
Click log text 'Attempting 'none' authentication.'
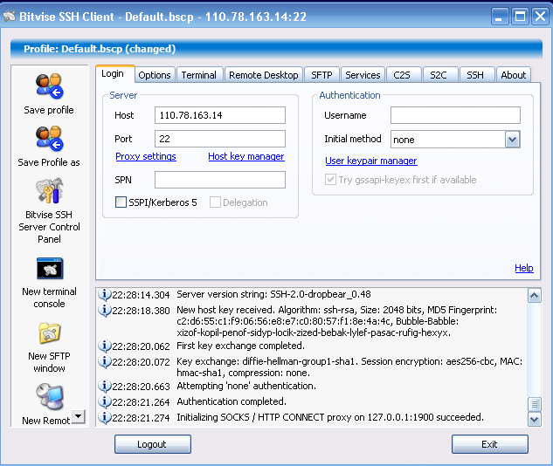(246, 386)
